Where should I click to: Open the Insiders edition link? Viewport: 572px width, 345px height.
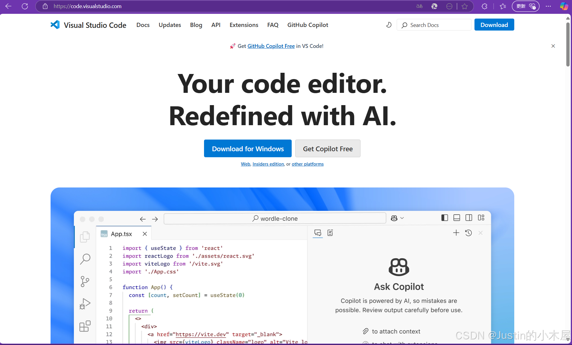268,164
